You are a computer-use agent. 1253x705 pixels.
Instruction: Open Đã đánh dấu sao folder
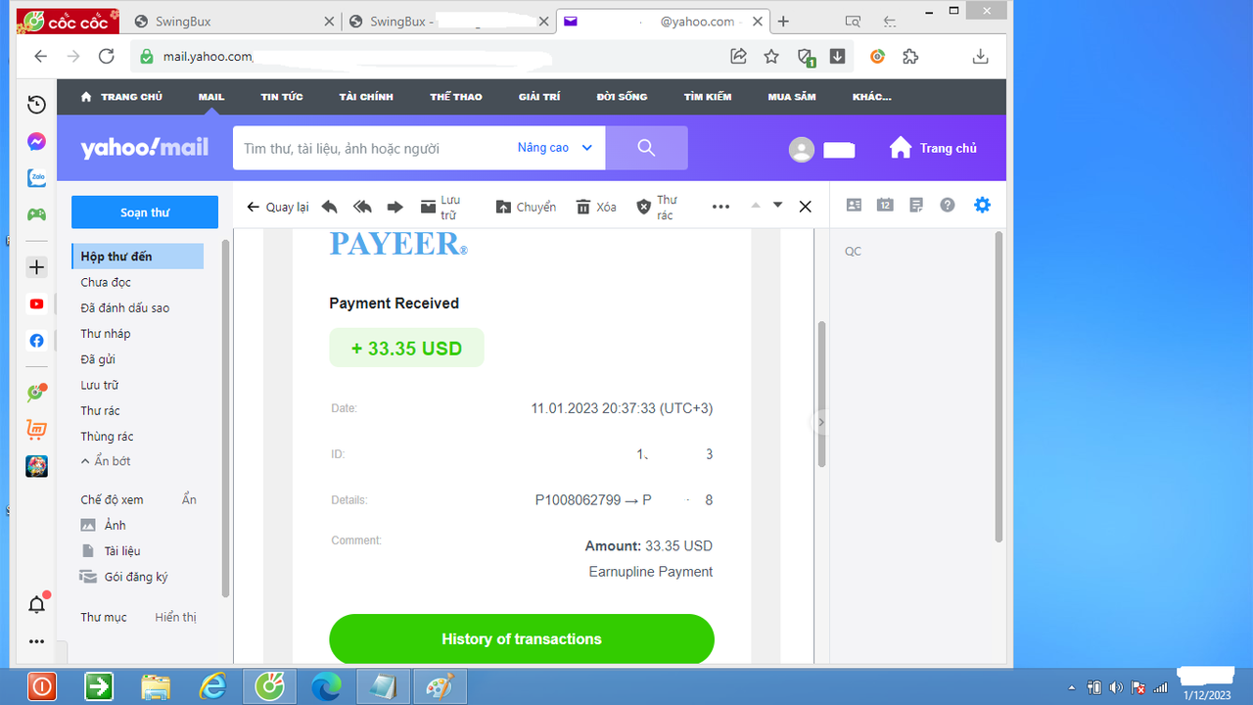(x=125, y=307)
